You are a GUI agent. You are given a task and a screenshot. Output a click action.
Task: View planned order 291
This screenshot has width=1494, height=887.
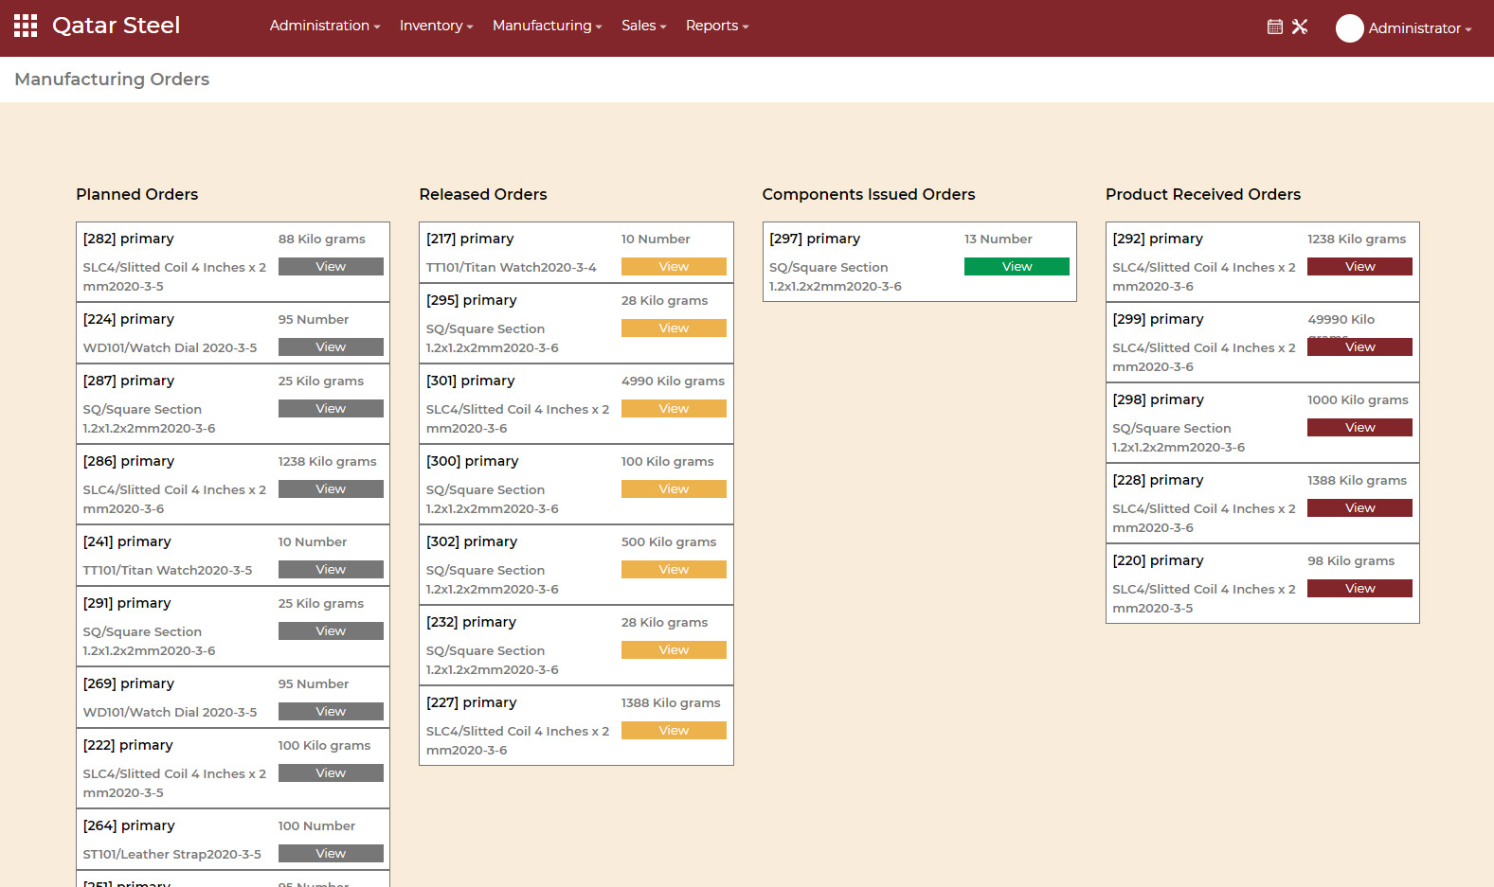331,631
